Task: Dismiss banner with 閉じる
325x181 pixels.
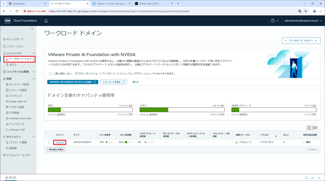Action: 135,82
